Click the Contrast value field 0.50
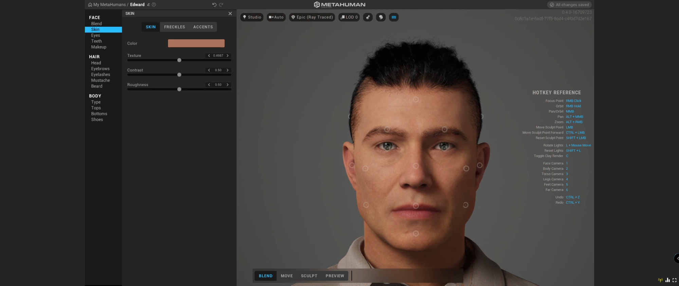Viewport: 679px width, 286px height. pos(218,70)
